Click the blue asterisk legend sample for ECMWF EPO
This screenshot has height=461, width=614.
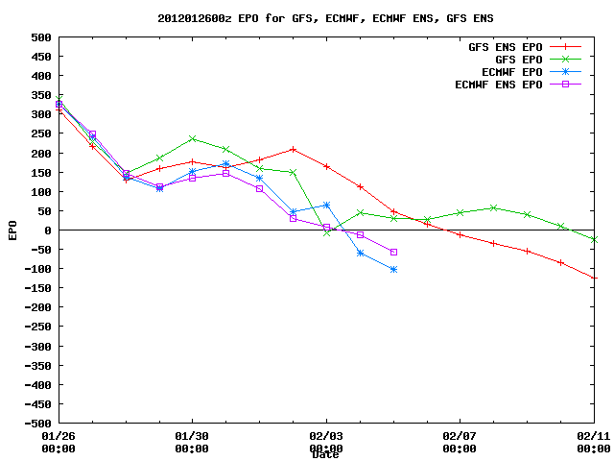pyautogui.click(x=565, y=72)
